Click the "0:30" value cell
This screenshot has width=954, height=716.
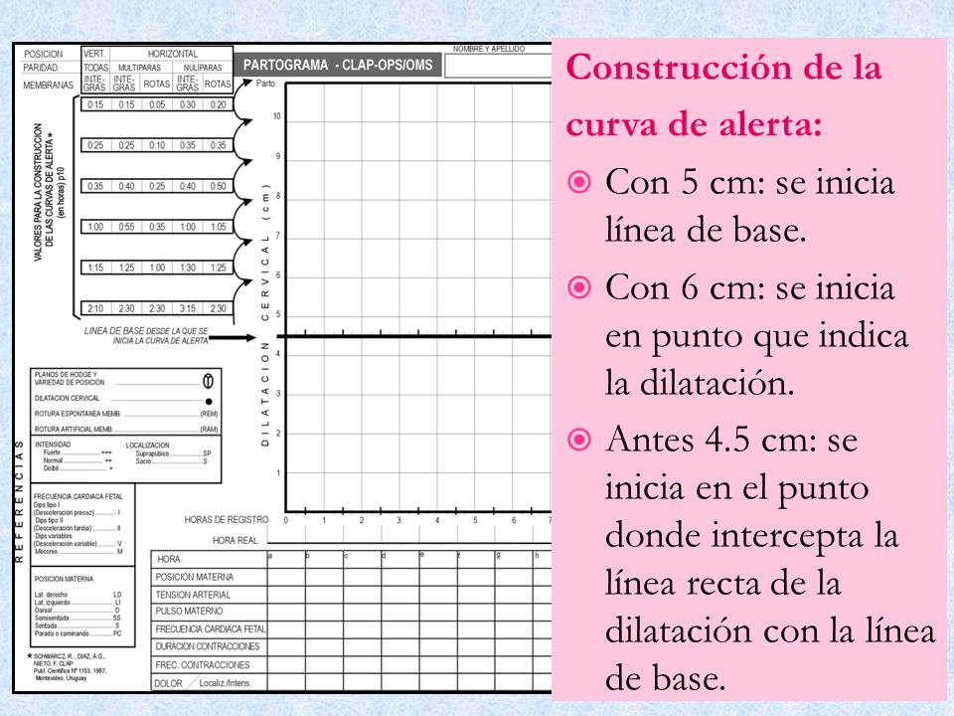tap(188, 104)
